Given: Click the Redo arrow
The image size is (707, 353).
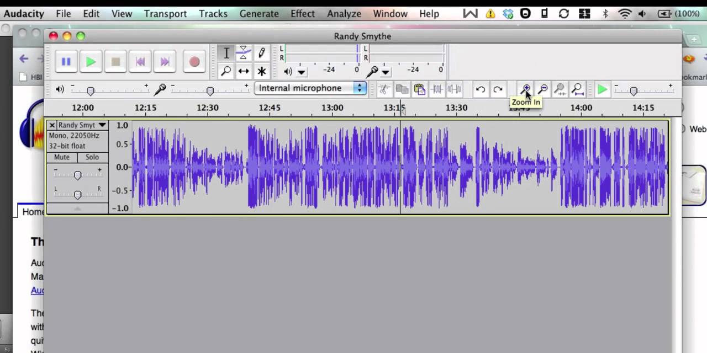Looking at the screenshot, I should [498, 89].
